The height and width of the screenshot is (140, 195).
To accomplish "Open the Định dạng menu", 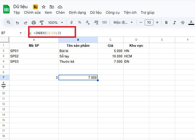I will [x=78, y=12].
